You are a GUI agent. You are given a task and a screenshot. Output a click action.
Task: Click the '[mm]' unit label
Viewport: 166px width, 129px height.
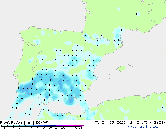pyautogui.click(x=29, y=123)
